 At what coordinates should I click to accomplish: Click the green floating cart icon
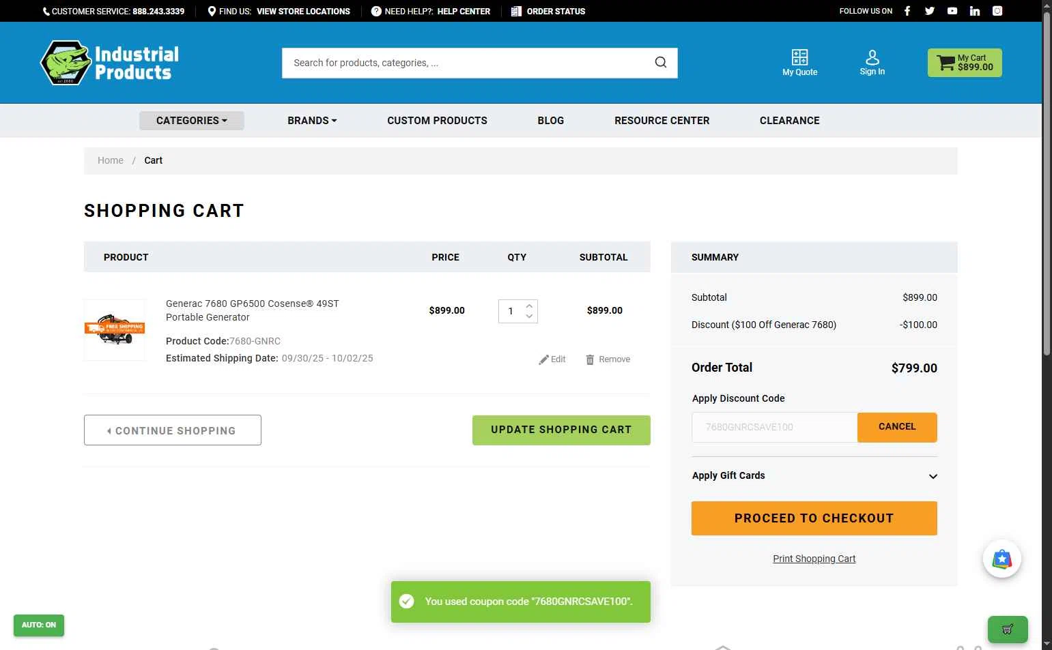[x=1008, y=630]
